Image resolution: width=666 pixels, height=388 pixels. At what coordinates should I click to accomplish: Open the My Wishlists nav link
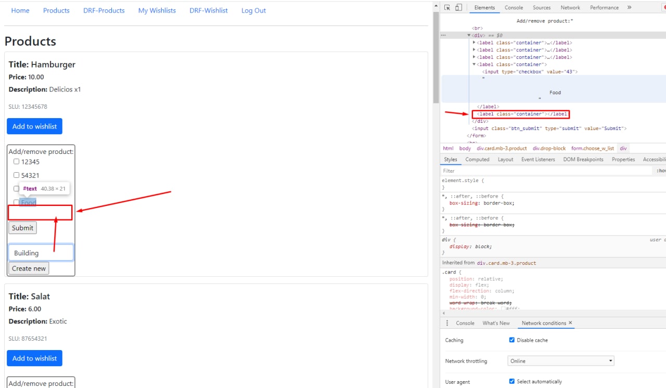click(157, 10)
